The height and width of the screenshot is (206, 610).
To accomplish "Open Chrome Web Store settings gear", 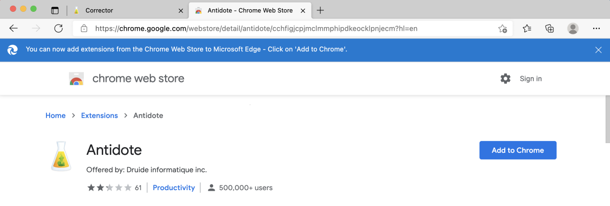I will tap(505, 79).
